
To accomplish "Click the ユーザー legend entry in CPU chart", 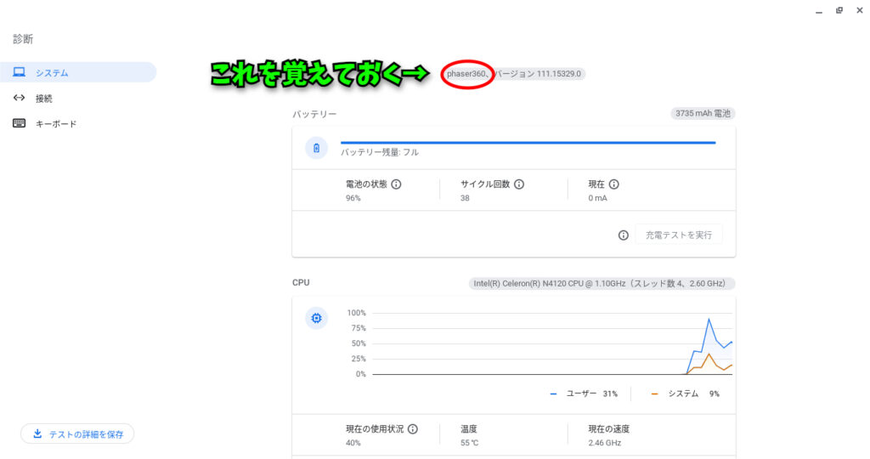I will tap(585, 394).
